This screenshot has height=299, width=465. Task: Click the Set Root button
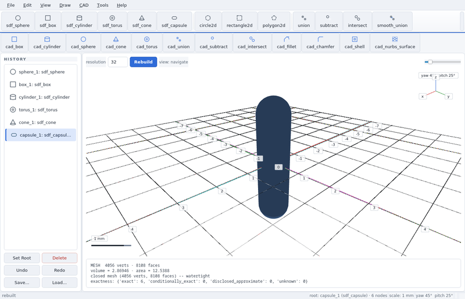coord(22,258)
